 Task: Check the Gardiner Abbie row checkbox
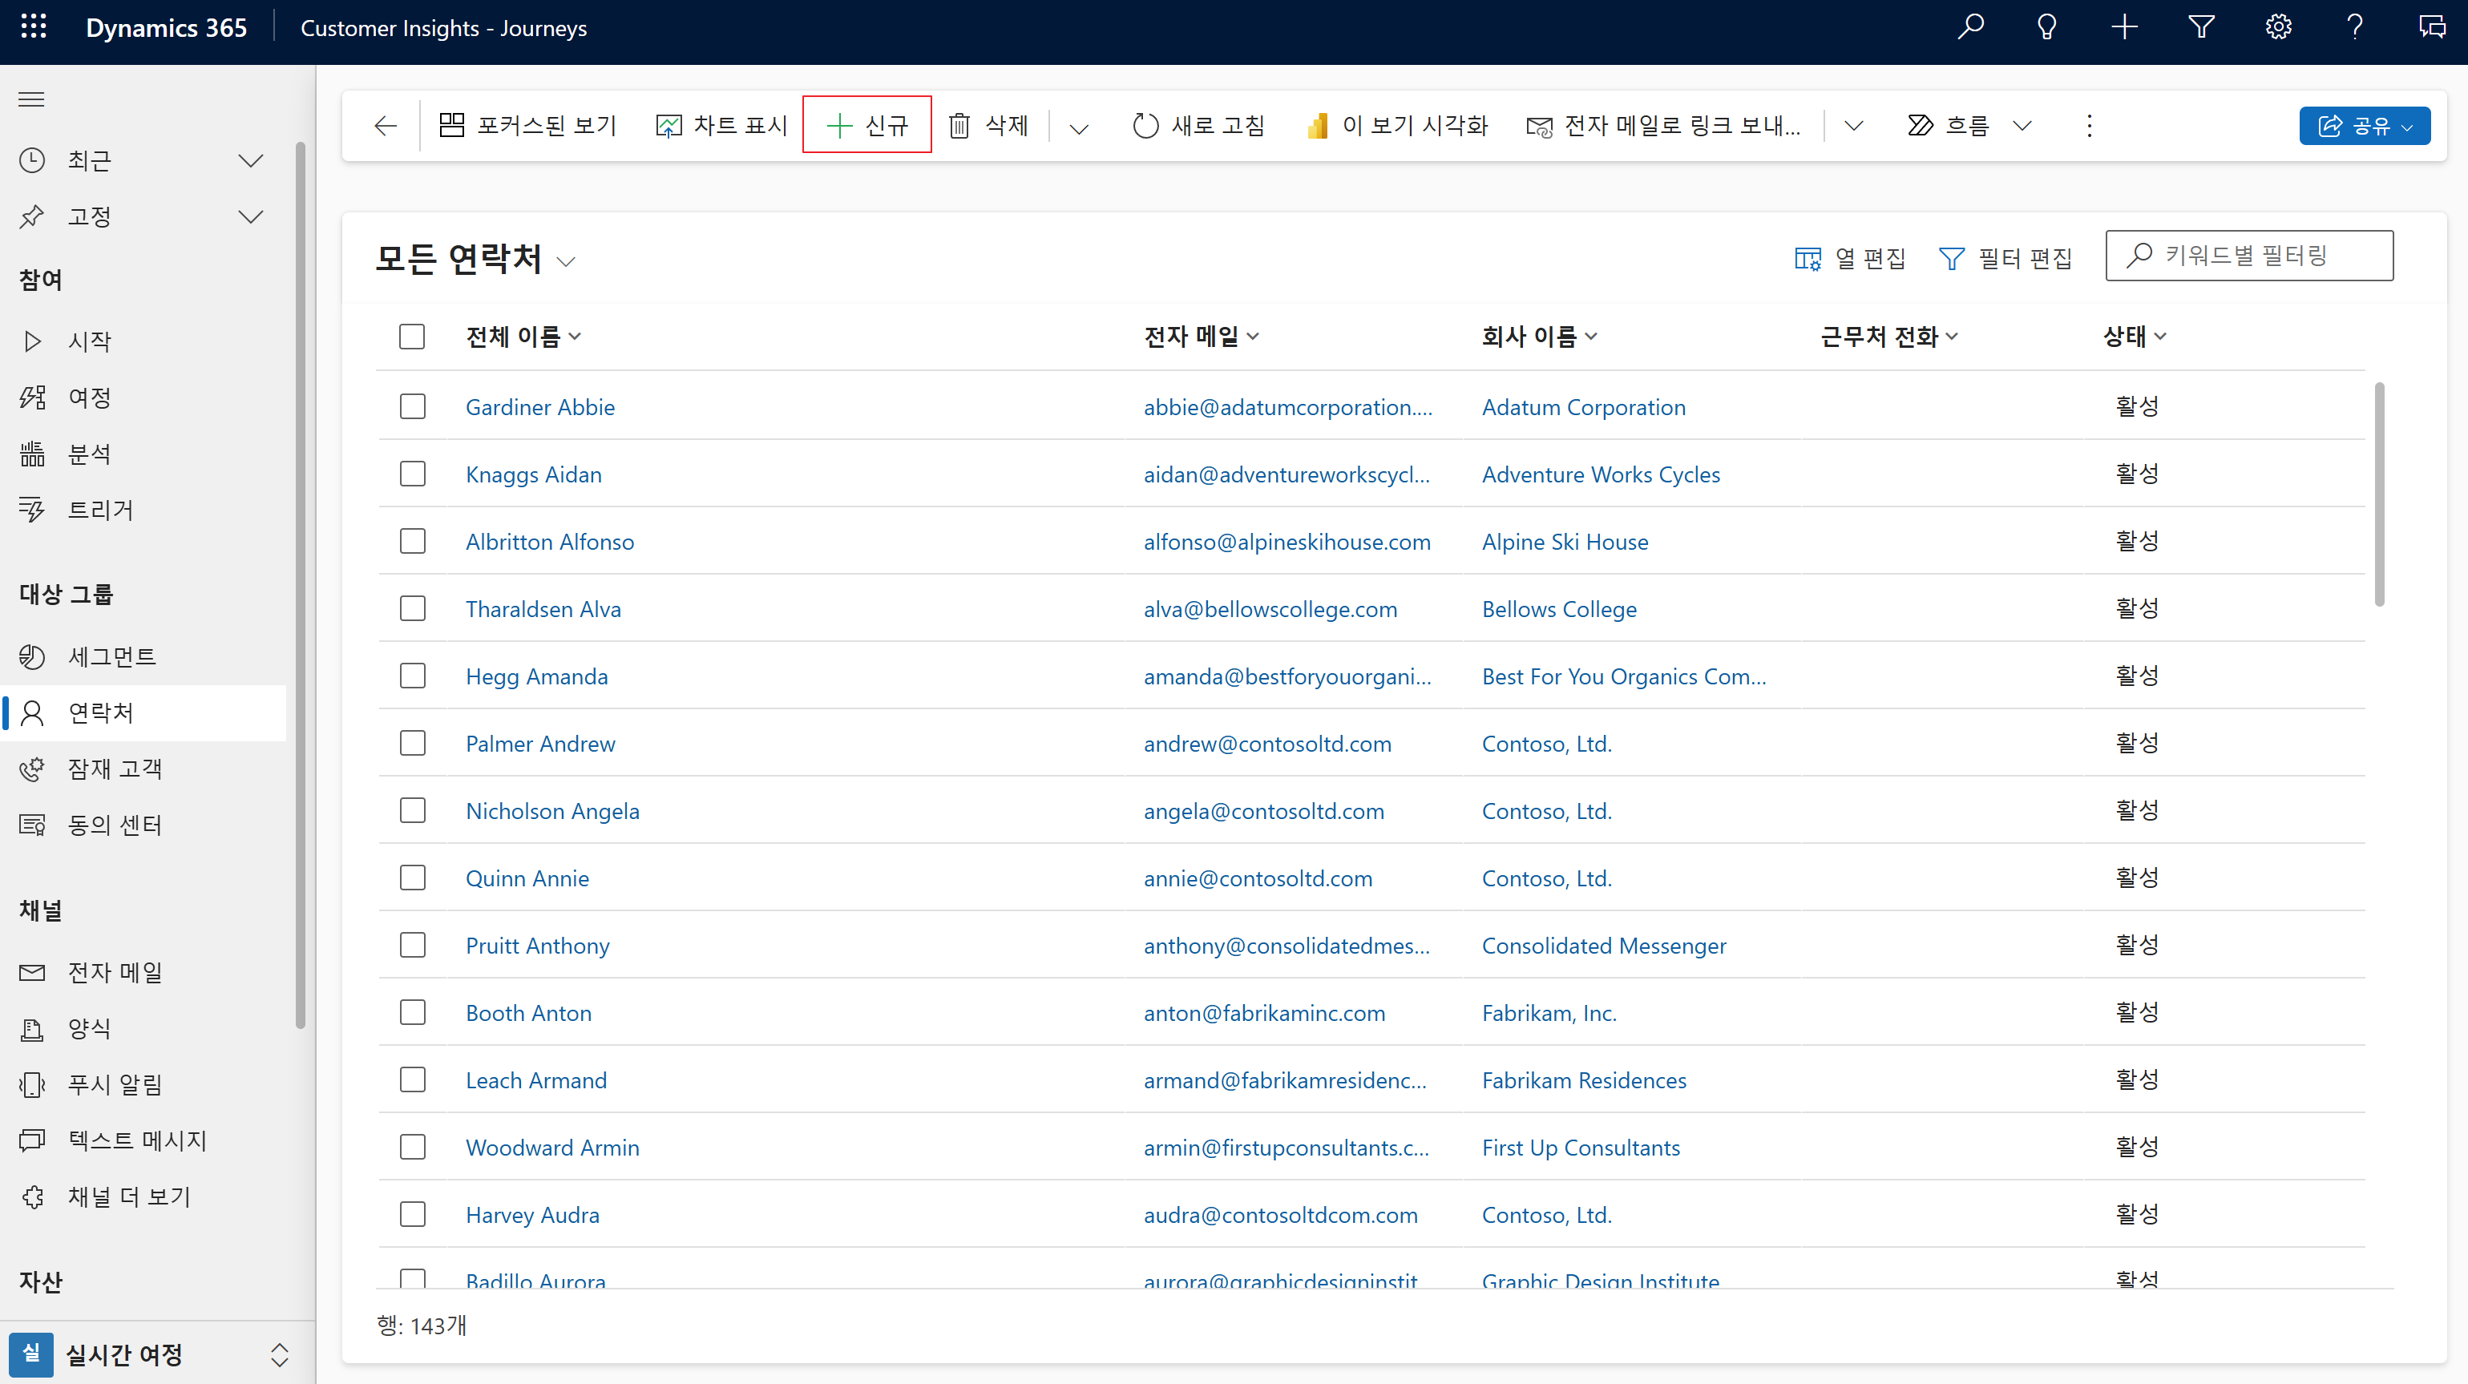[x=413, y=407]
